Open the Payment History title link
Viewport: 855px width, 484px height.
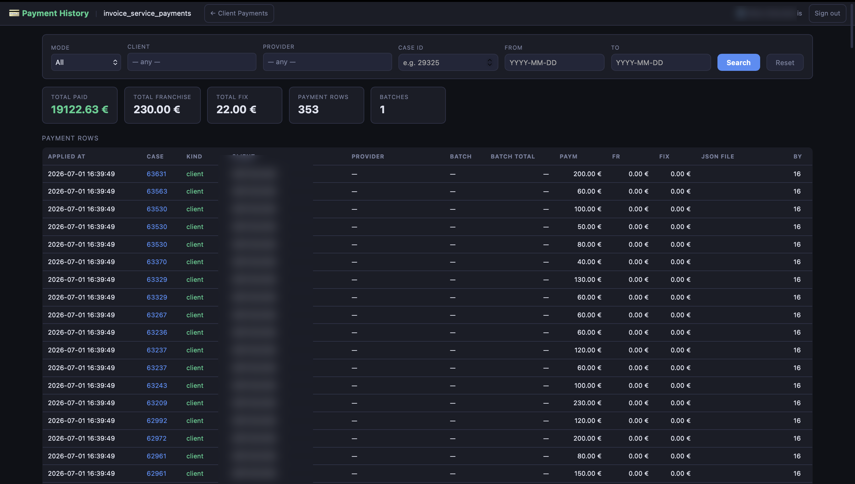coord(55,13)
